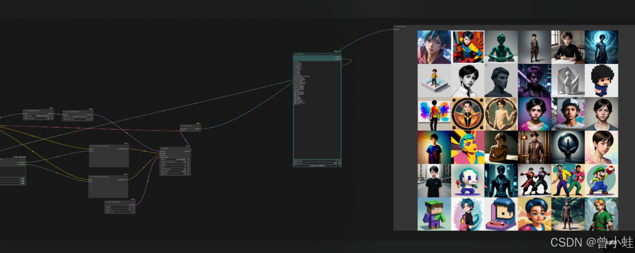Image resolution: width=635 pixels, height=253 pixels.
Task: Collapse the VAE Decode node title dot
Action: (182, 126)
